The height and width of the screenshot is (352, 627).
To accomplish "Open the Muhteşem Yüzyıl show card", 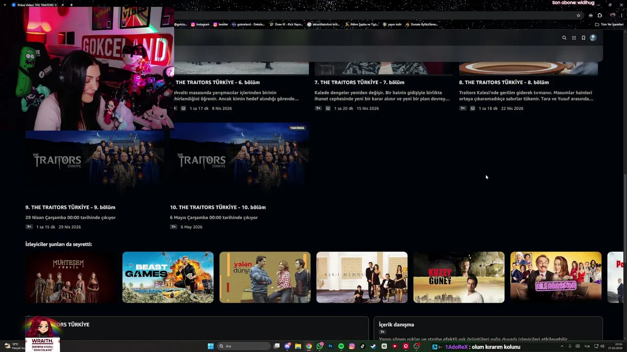I will coord(71,277).
